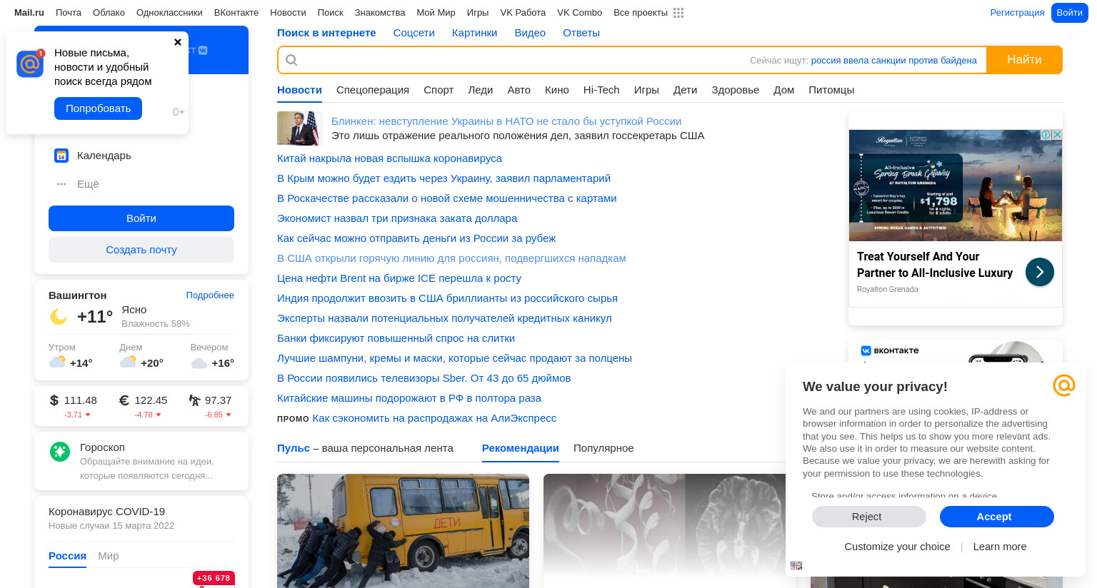The height and width of the screenshot is (588, 1097).
Task: Switch to Рекомендации feed tab
Action: point(521,448)
